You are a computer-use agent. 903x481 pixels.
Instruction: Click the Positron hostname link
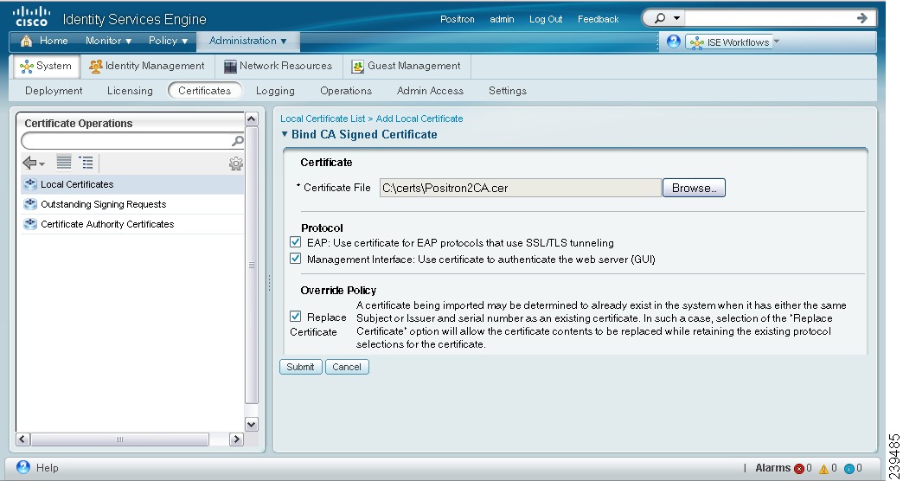click(x=458, y=19)
